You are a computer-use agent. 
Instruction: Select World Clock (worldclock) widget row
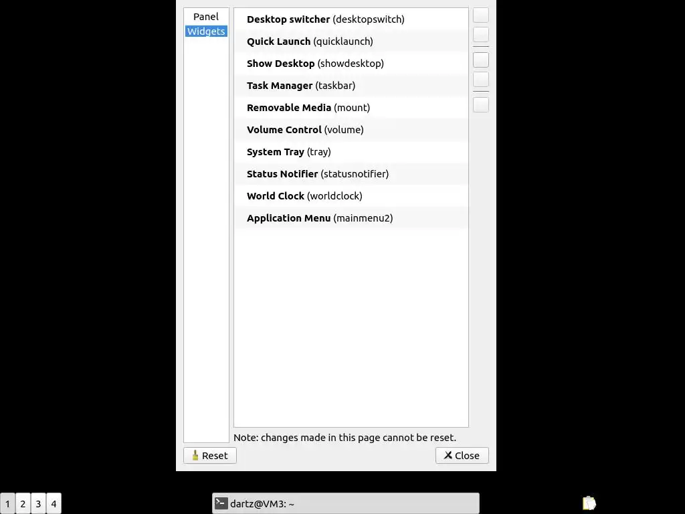(x=351, y=196)
